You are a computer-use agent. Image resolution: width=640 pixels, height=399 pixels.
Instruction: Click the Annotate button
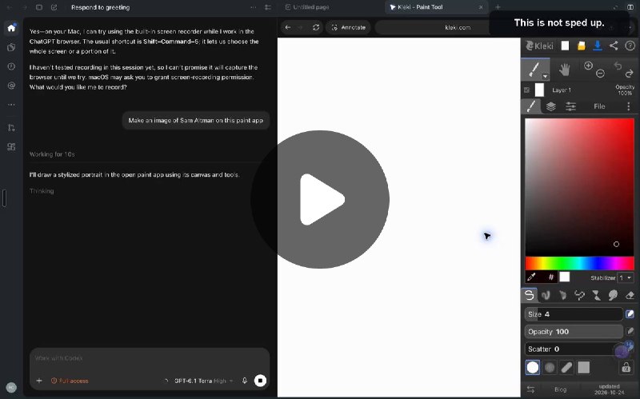click(x=348, y=27)
